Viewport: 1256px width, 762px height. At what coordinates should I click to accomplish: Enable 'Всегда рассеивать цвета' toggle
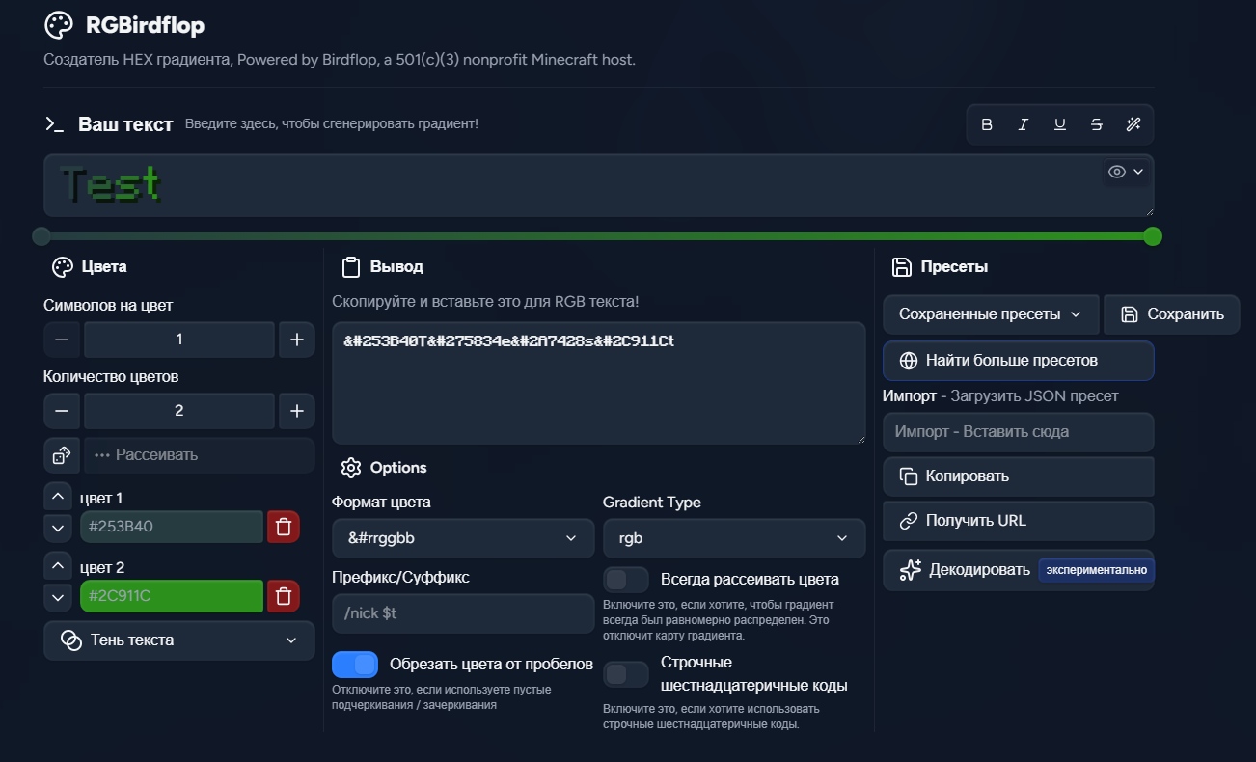[626, 580]
